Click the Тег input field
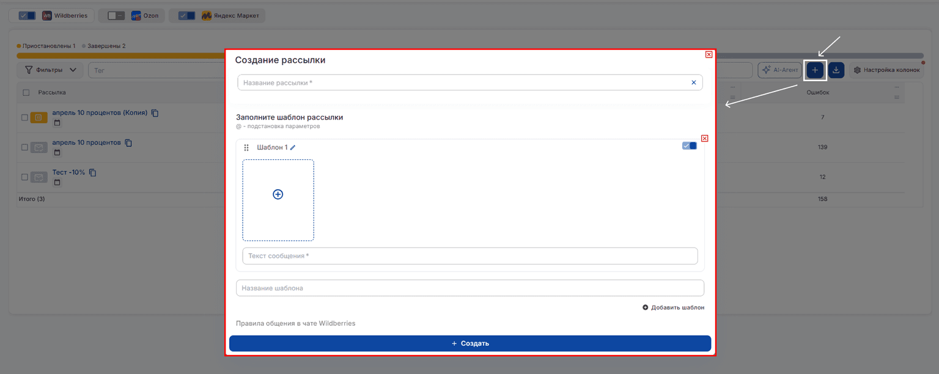The height and width of the screenshot is (374, 939). (156, 70)
